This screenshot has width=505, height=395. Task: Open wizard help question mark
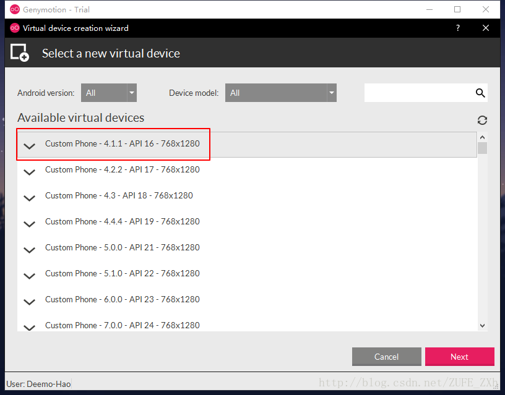[x=458, y=28]
